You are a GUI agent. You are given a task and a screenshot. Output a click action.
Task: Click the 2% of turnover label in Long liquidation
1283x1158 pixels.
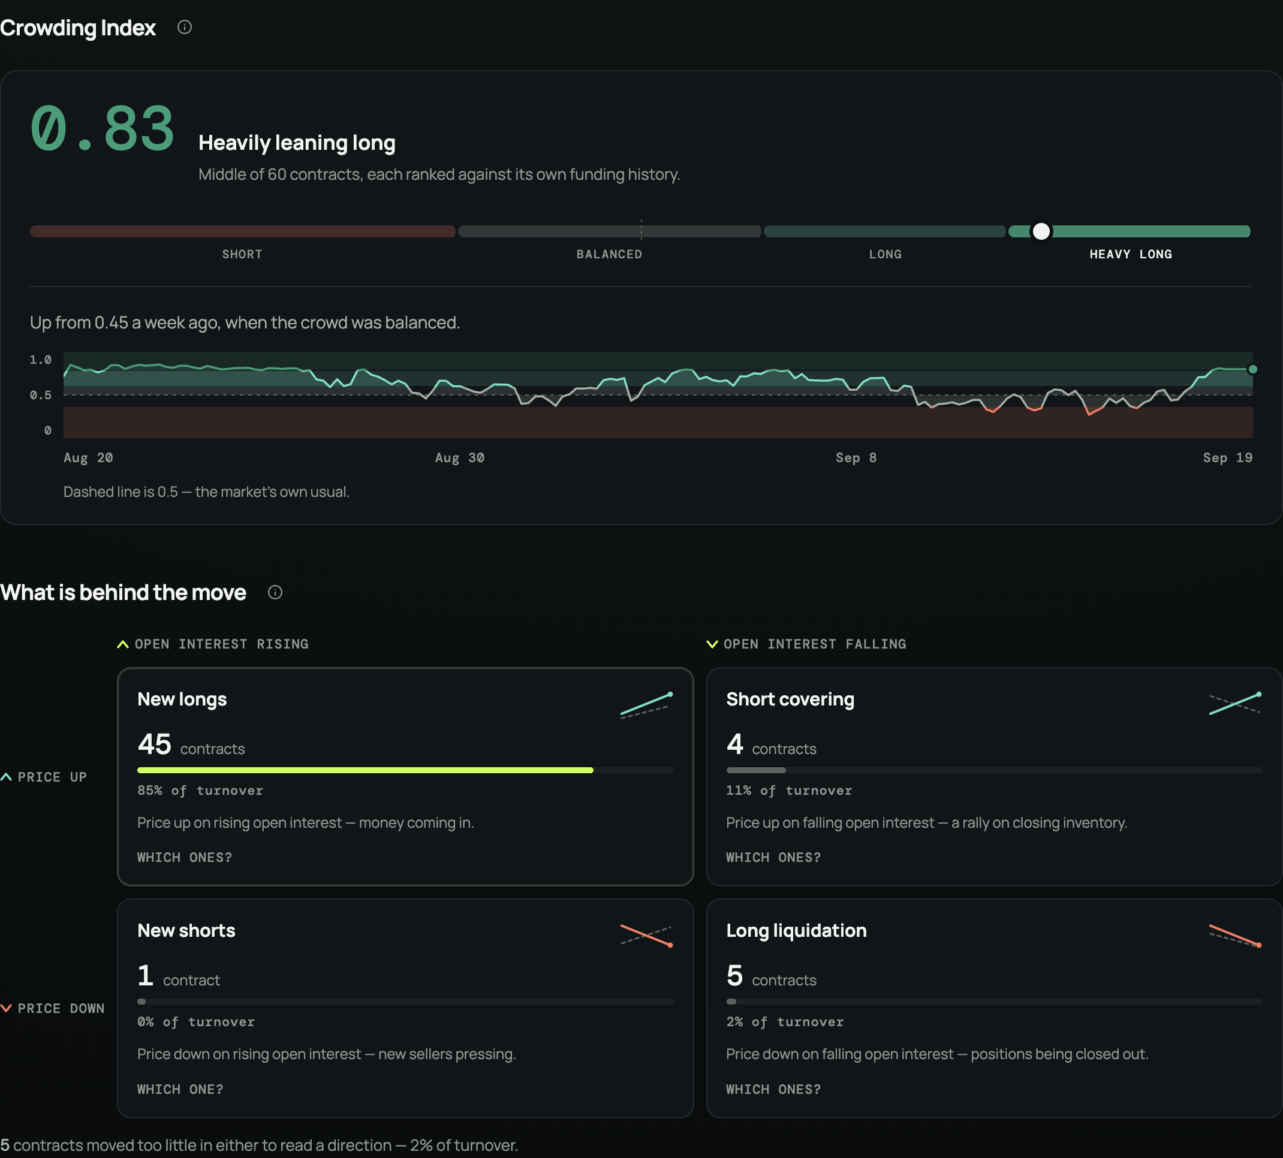(785, 1022)
